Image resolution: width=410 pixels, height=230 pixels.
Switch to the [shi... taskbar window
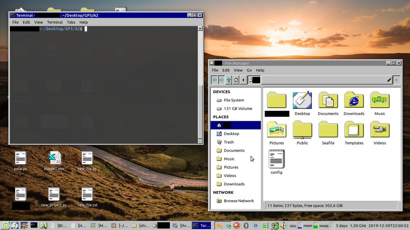(x=141, y=225)
